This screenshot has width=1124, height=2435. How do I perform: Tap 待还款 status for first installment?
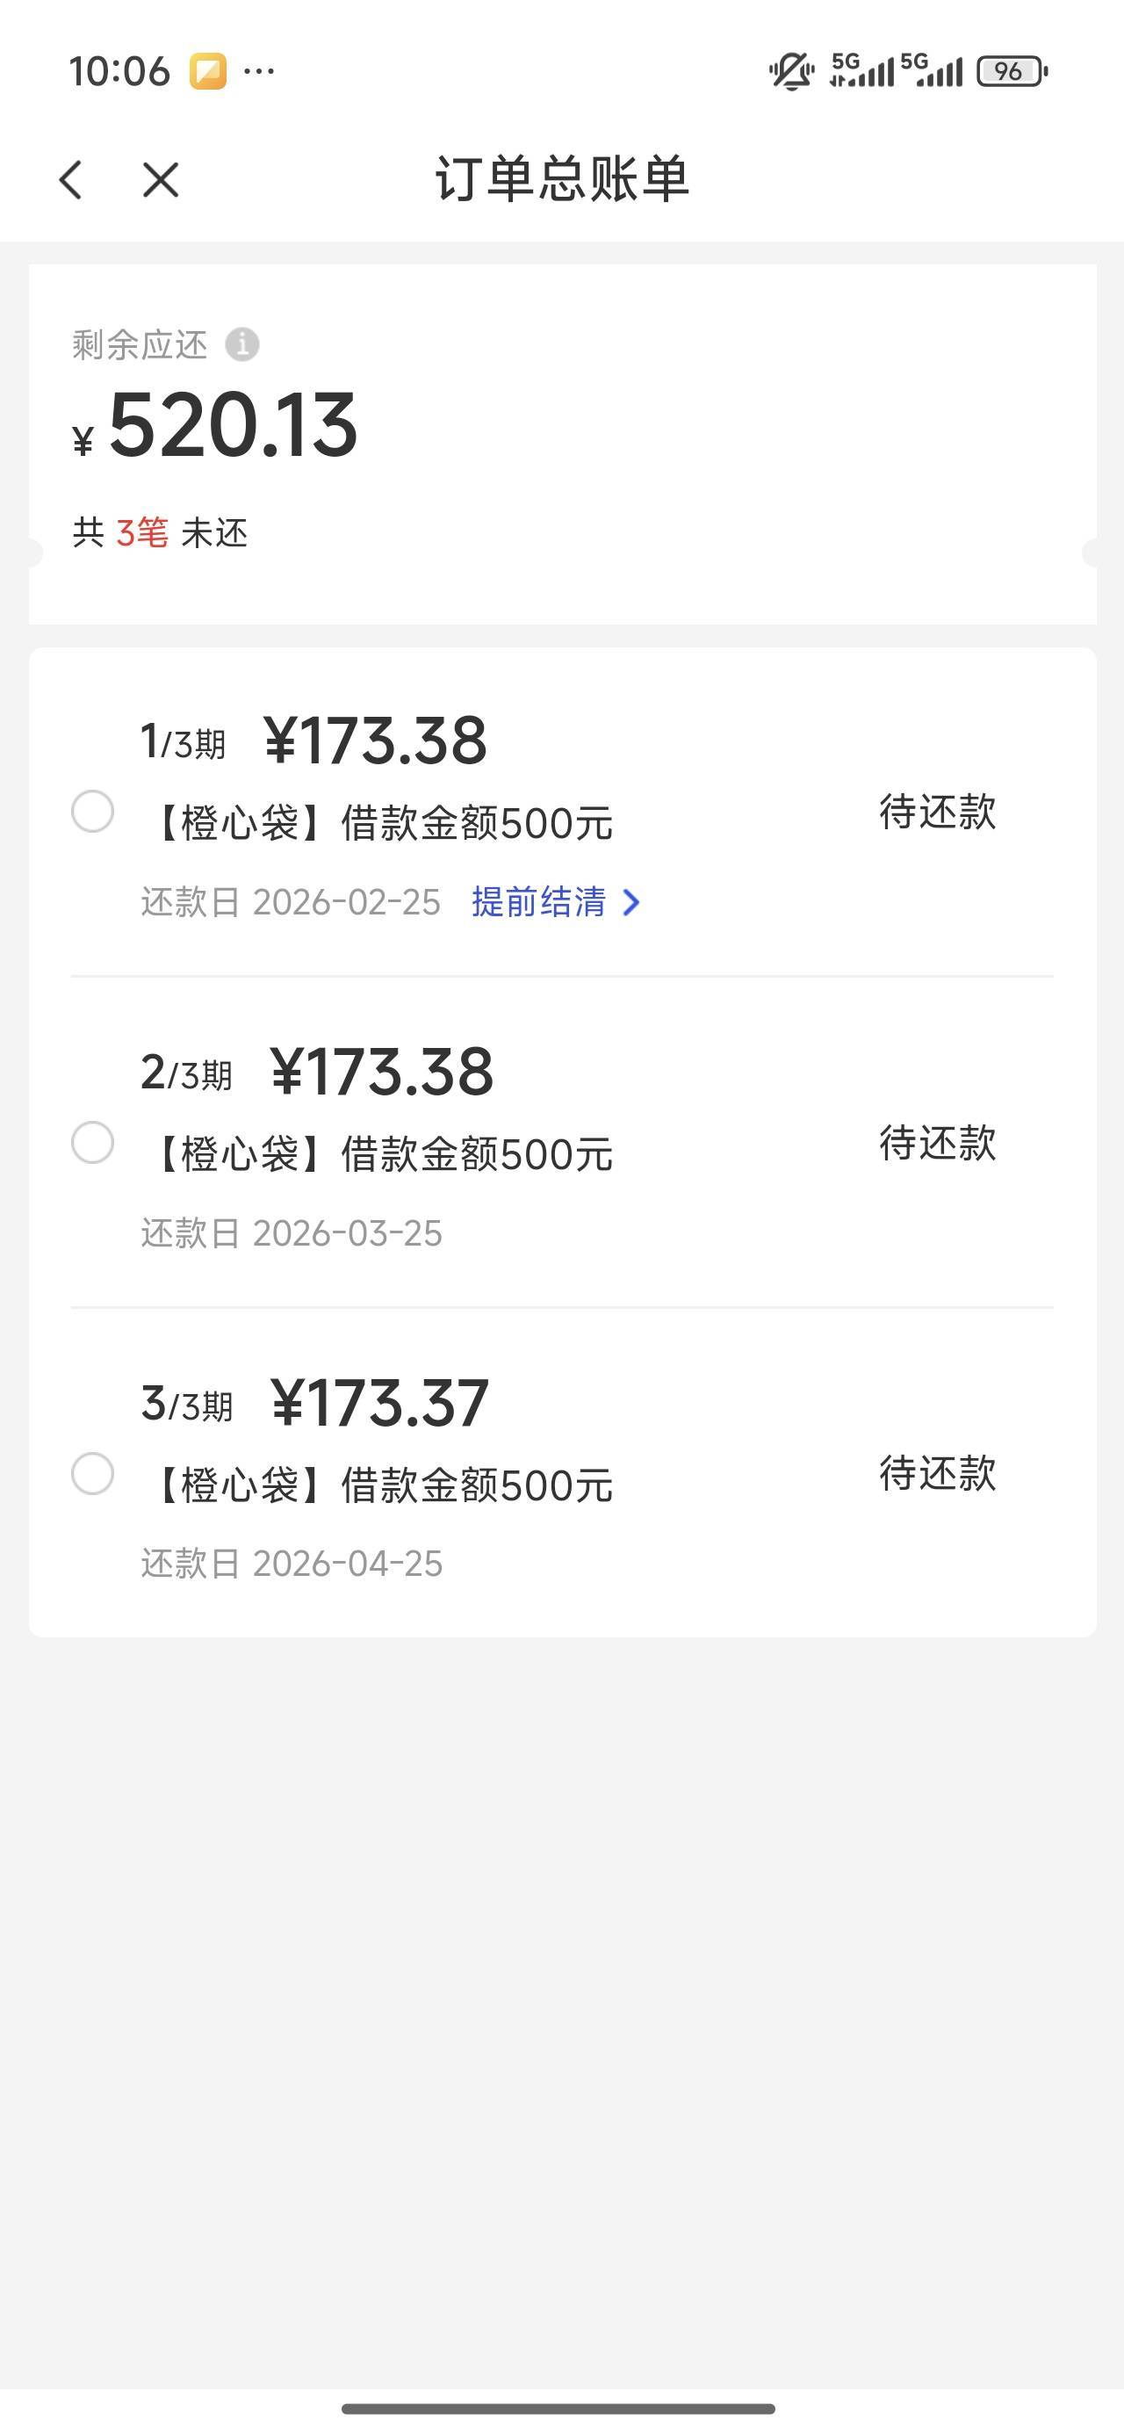[937, 811]
